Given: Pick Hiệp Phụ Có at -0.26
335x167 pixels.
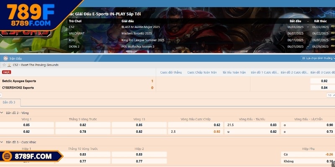Looking at the screenshot, I should pos(308,154).
